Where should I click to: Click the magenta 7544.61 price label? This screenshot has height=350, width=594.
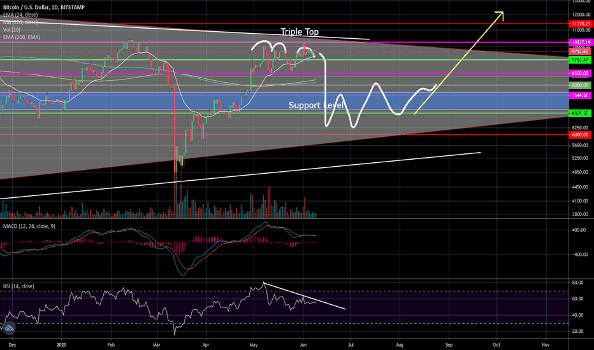pyautogui.click(x=580, y=95)
